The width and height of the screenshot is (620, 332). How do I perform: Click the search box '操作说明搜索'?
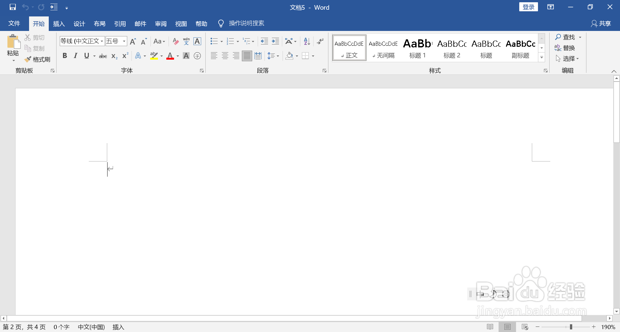(247, 23)
